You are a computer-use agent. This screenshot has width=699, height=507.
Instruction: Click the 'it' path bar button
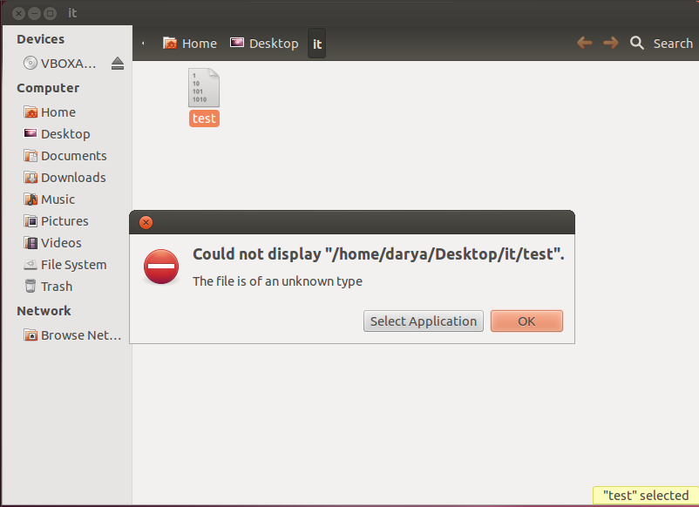pos(317,44)
